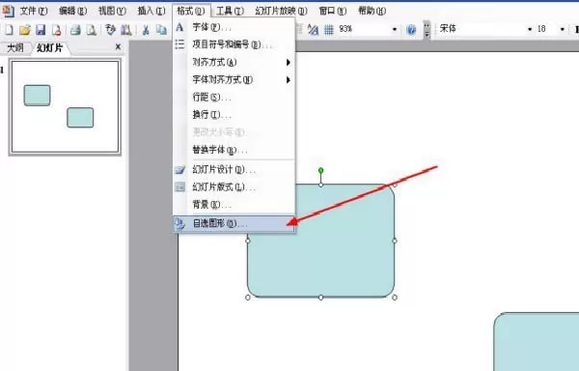This screenshot has height=371, width=579.
Task: Choose 换行 menu item
Action: point(234,115)
